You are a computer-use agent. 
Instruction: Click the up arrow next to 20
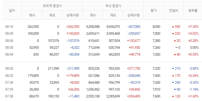(175, 41)
